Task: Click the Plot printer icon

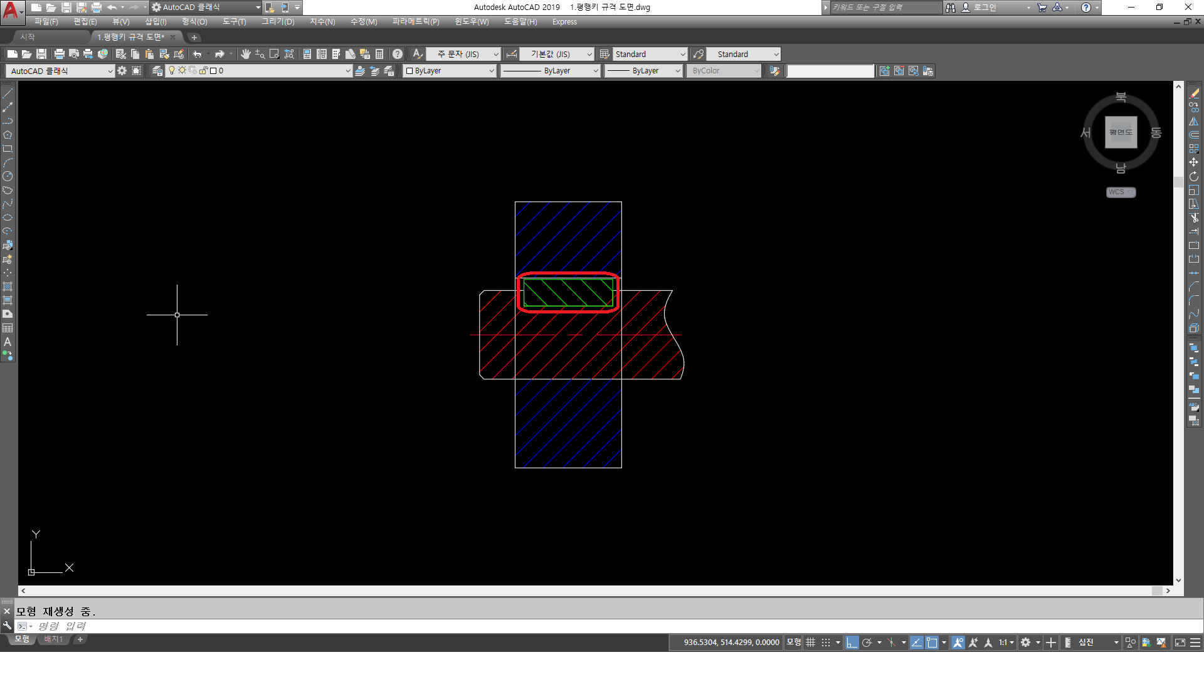Action: click(x=60, y=55)
